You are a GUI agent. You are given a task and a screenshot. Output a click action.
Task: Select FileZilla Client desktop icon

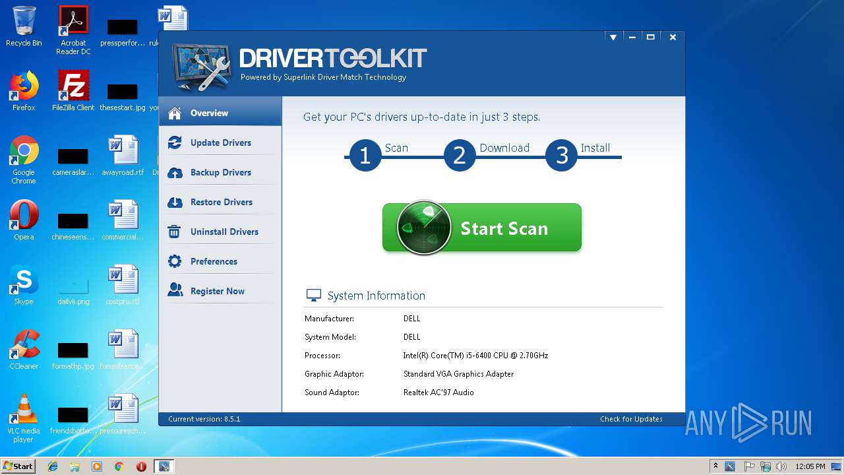(73, 91)
